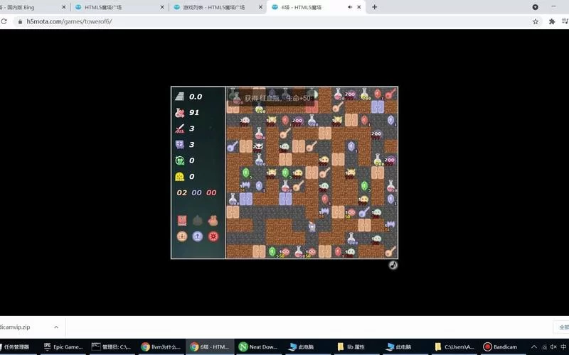Open the monster manual book icon

(182, 220)
